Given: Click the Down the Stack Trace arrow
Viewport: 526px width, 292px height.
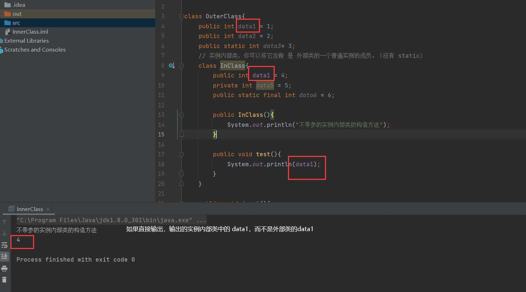Looking at the screenshot, I should (x=4, y=233).
